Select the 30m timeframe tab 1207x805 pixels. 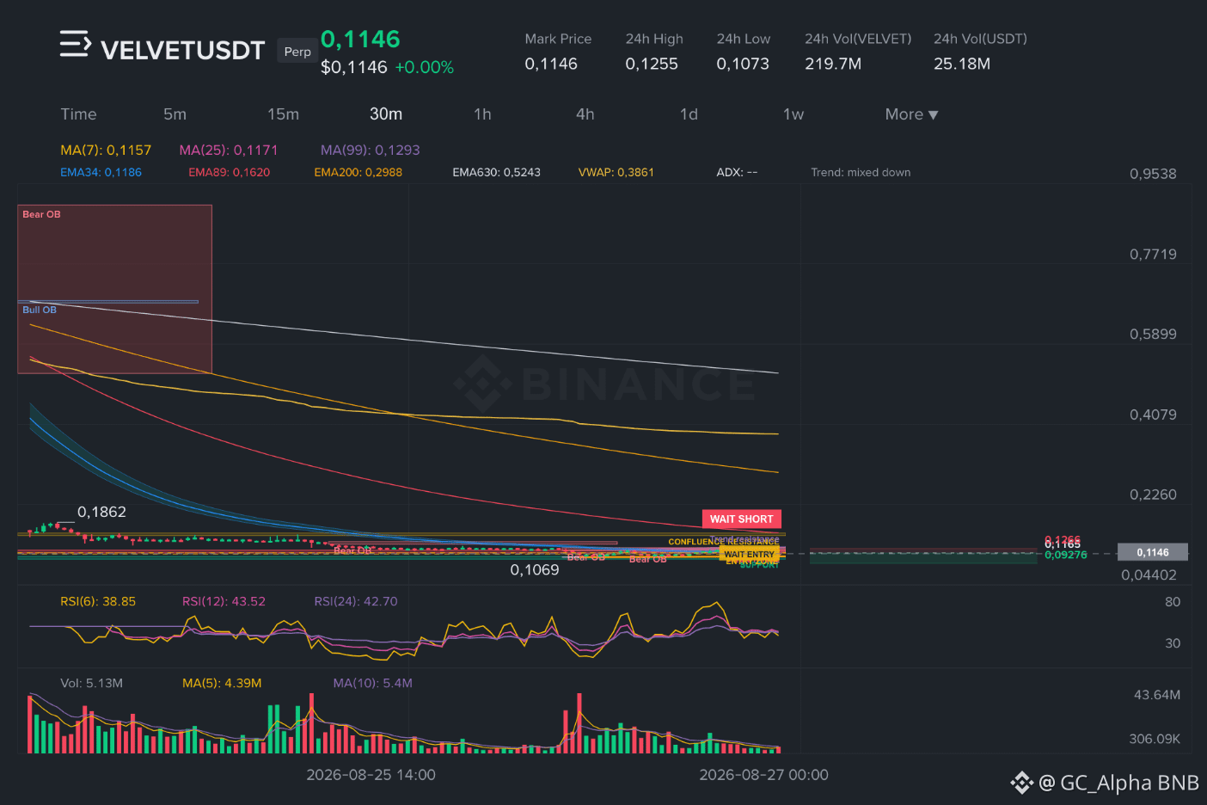coord(386,114)
